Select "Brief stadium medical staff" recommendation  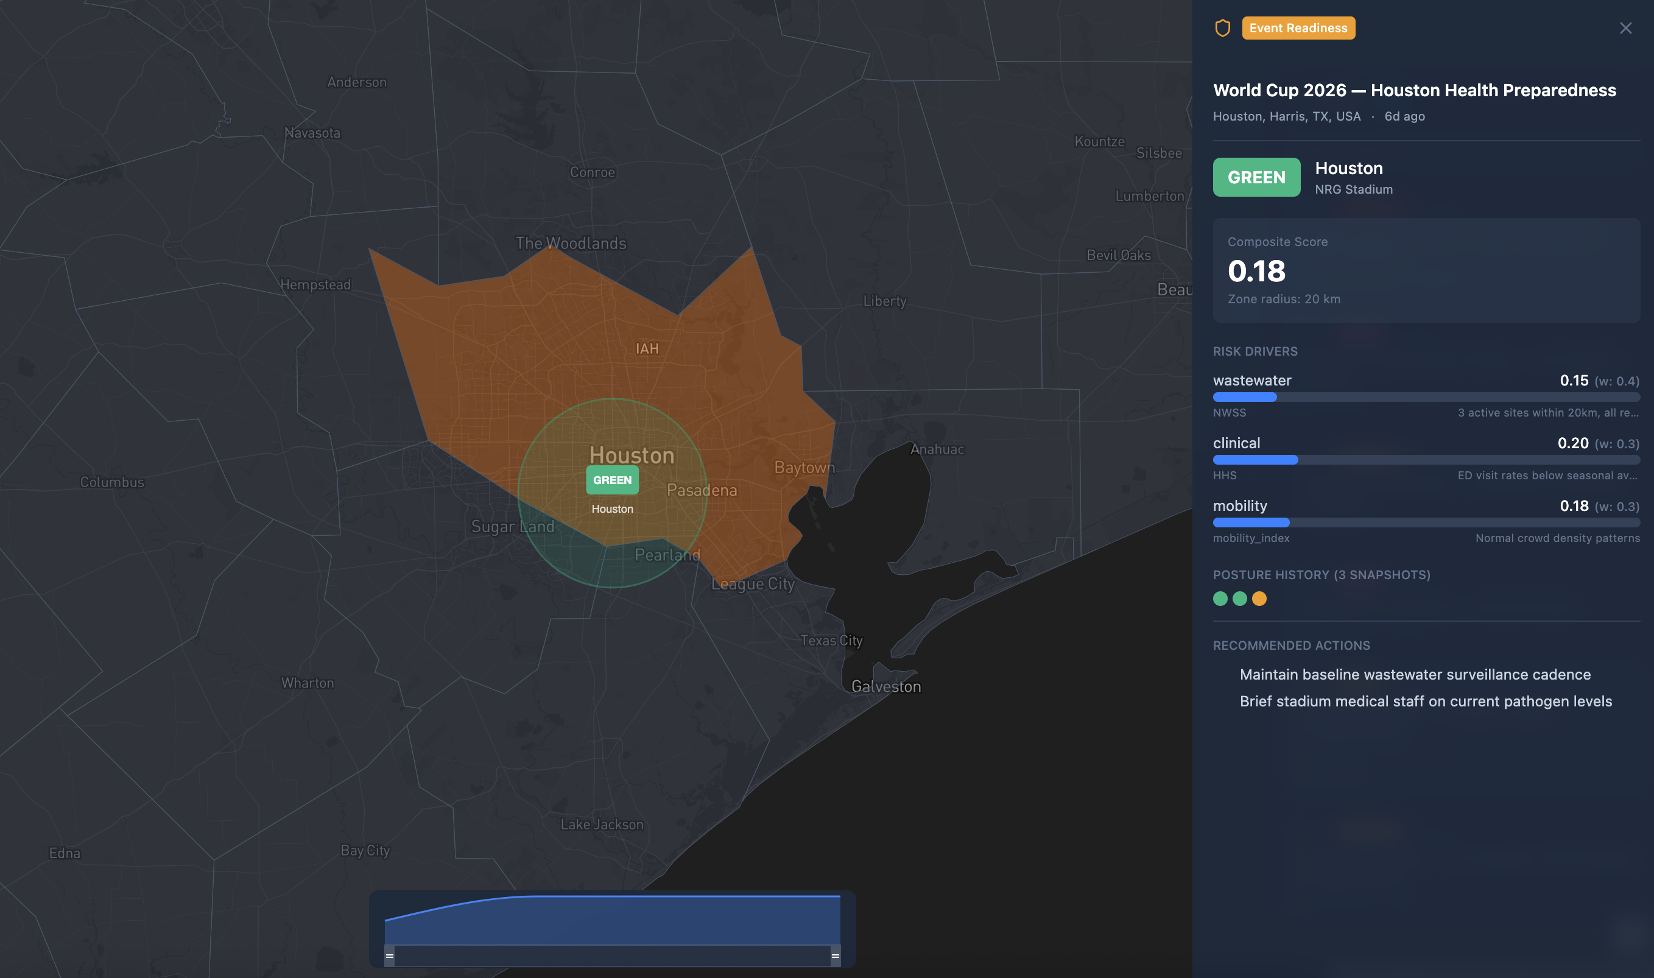pos(1426,701)
